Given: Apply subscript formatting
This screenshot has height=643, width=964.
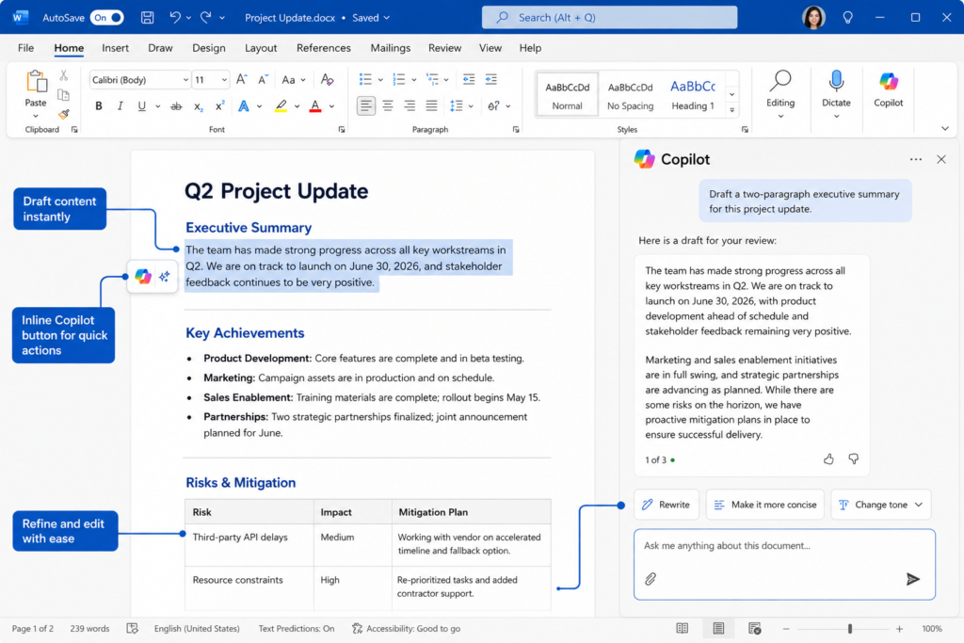Looking at the screenshot, I should (x=198, y=106).
